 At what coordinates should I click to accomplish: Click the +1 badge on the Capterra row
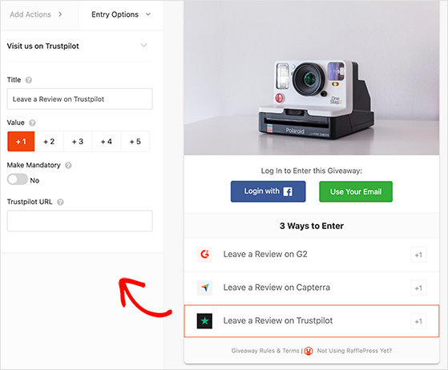coord(418,288)
